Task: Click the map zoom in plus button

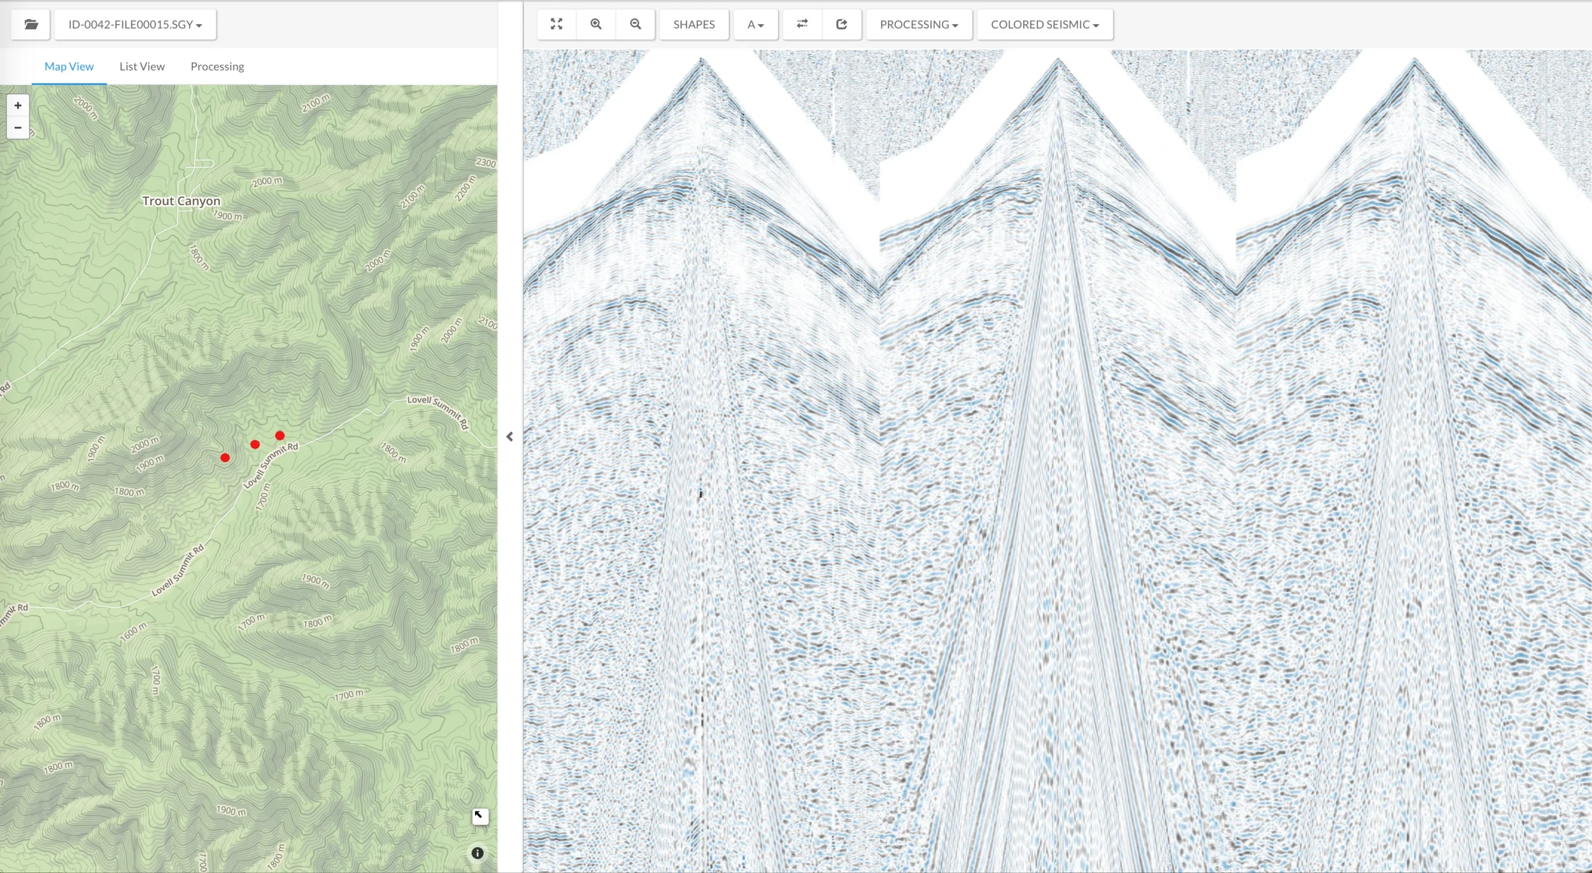Action: coord(18,106)
